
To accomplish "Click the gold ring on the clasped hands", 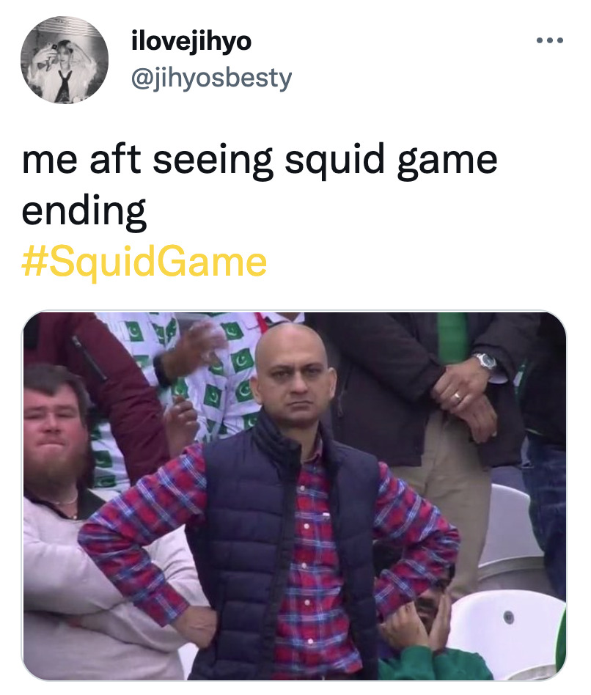I will (457, 397).
